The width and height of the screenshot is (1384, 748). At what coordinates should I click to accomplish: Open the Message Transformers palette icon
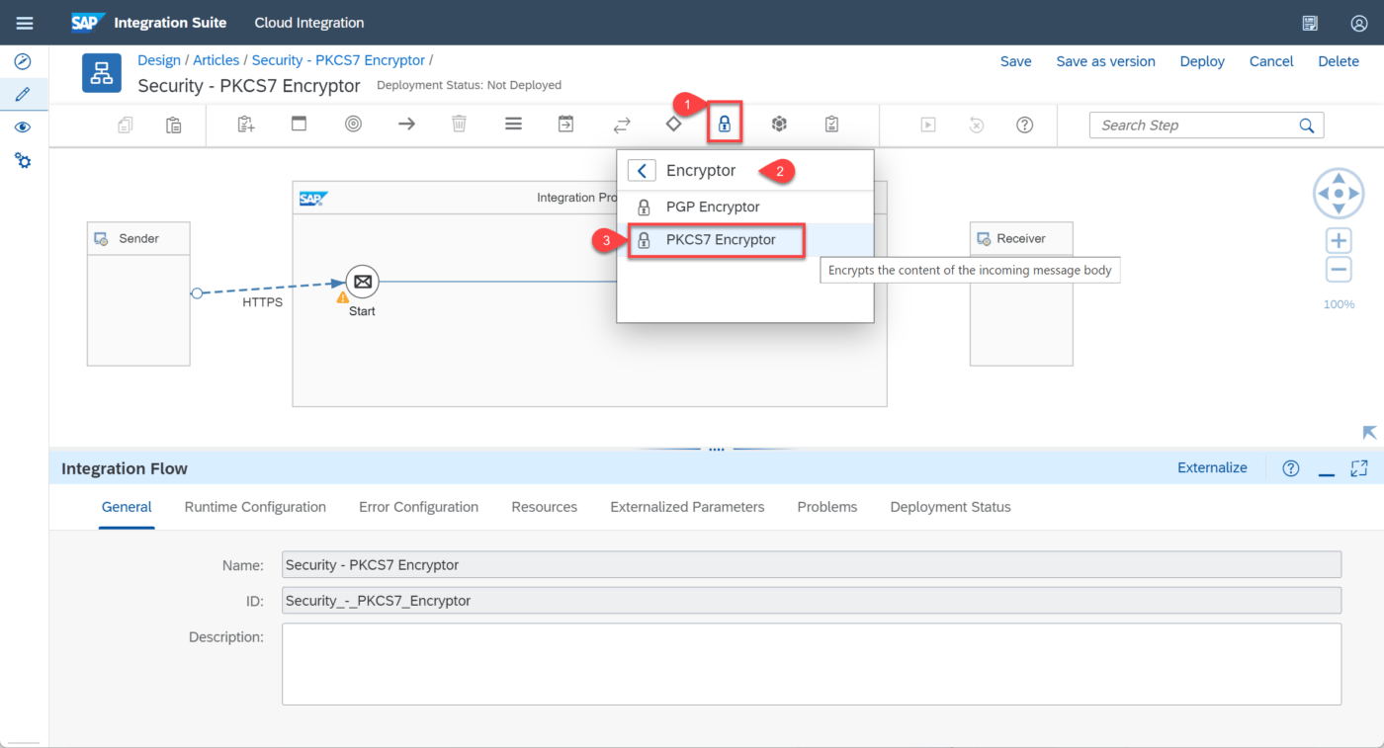[513, 125]
